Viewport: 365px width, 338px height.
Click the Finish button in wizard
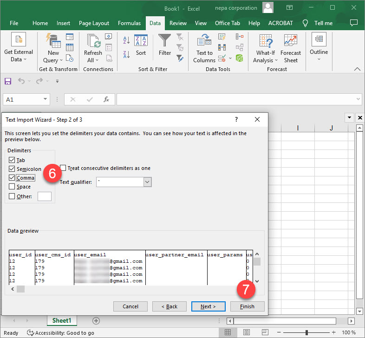pos(247,306)
